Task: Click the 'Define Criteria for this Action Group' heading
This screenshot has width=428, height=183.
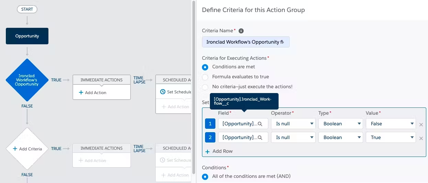Action: 254,10
